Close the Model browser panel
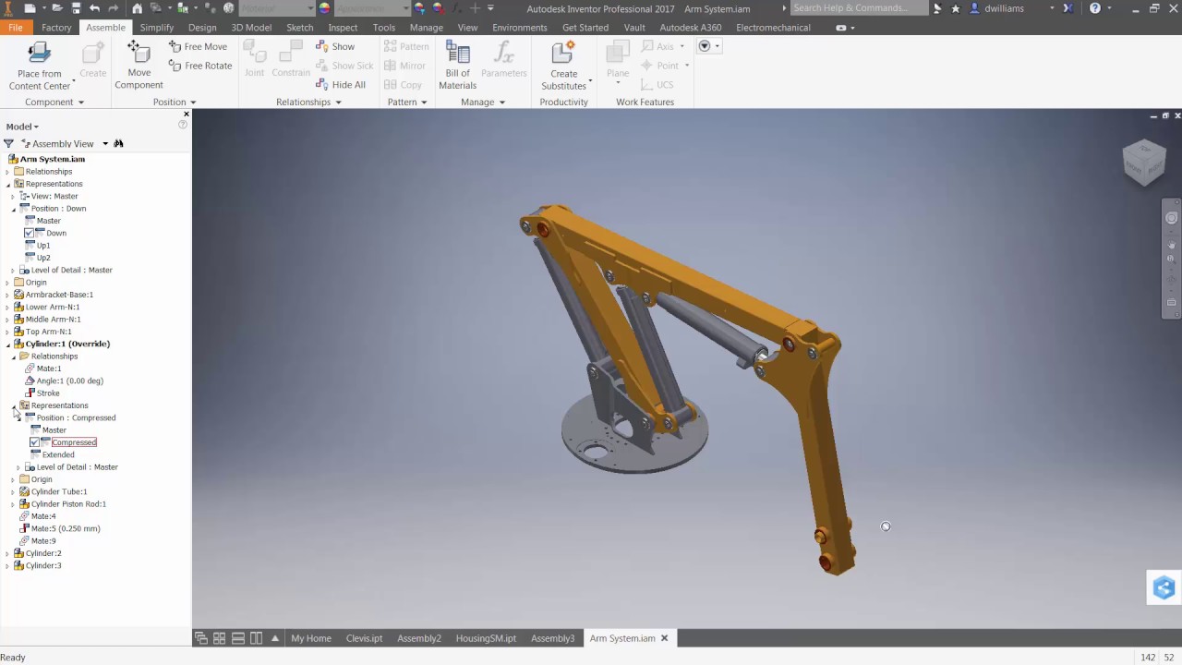This screenshot has width=1182, height=665. (187, 115)
